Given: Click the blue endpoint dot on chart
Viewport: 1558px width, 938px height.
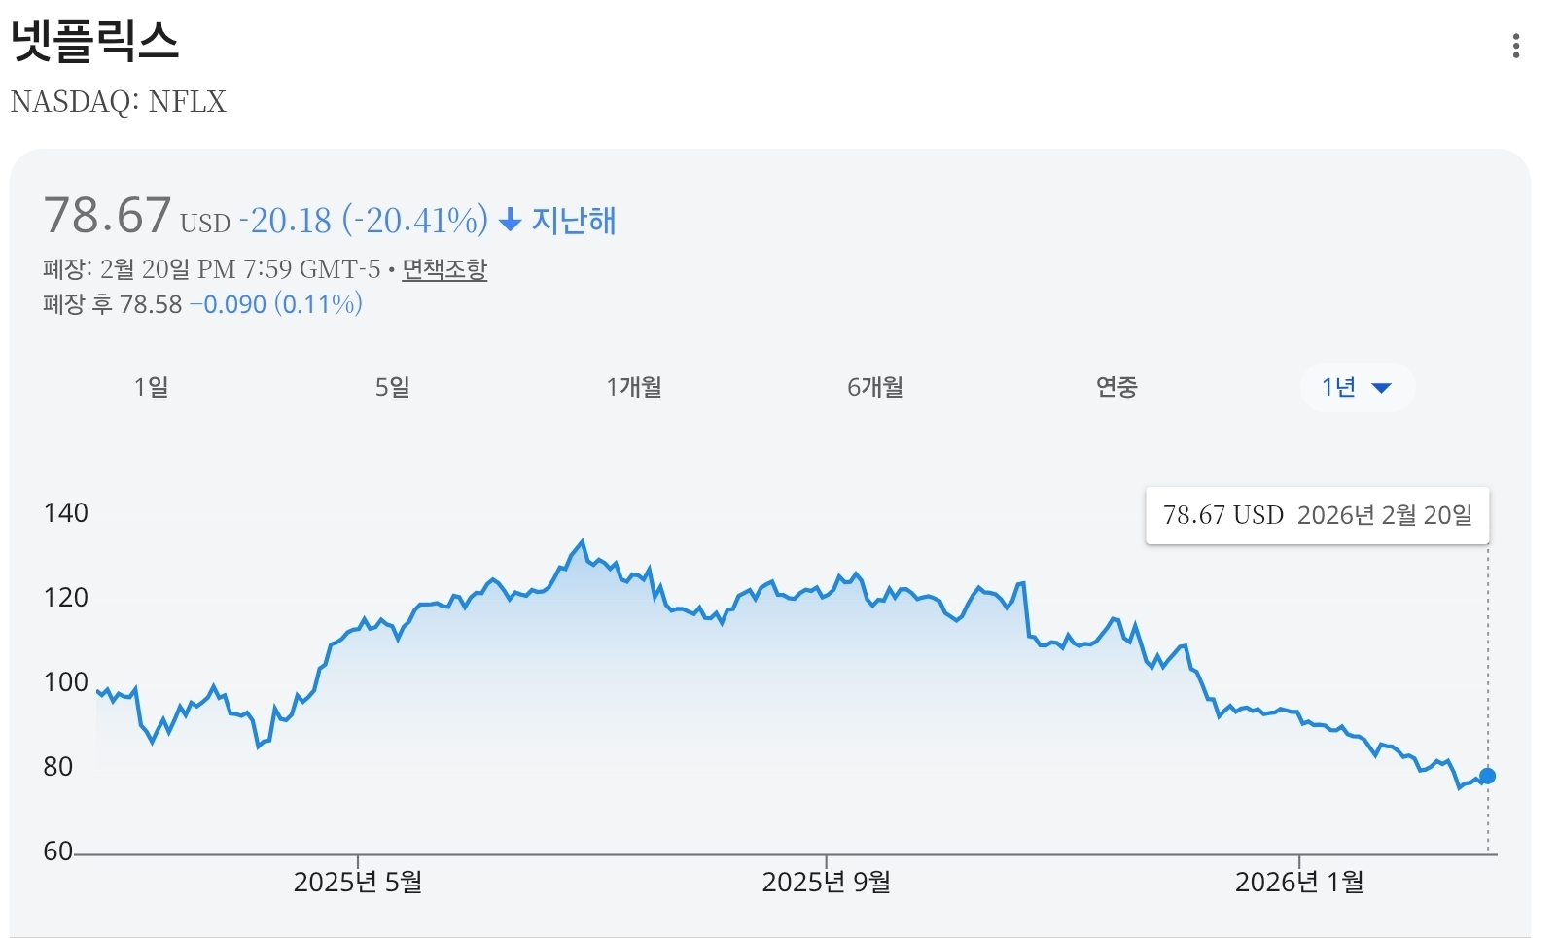Looking at the screenshot, I should click(1487, 776).
